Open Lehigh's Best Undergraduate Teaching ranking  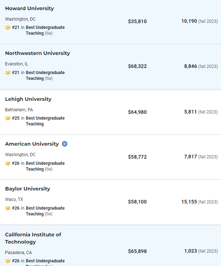click(x=45, y=121)
